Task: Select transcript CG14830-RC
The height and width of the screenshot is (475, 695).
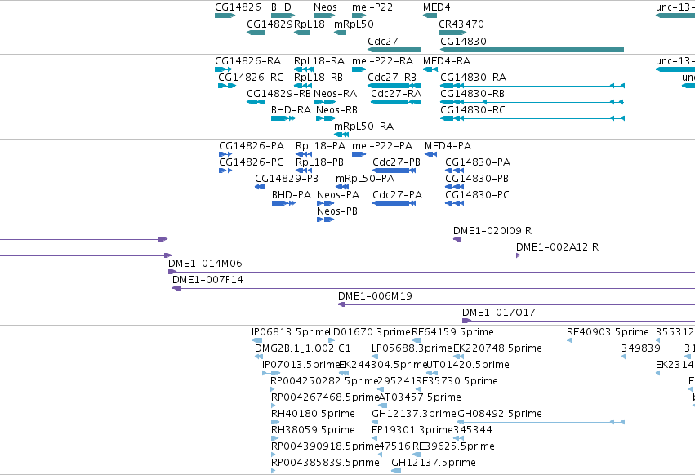Action: (x=473, y=110)
